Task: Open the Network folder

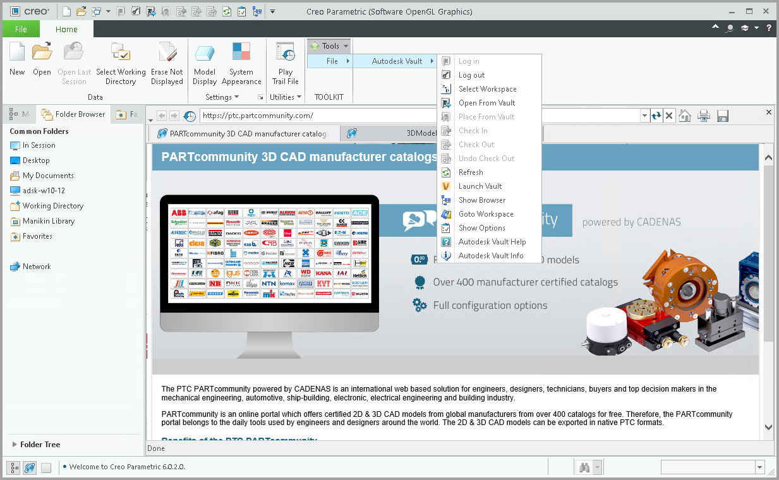Action: 30,267
